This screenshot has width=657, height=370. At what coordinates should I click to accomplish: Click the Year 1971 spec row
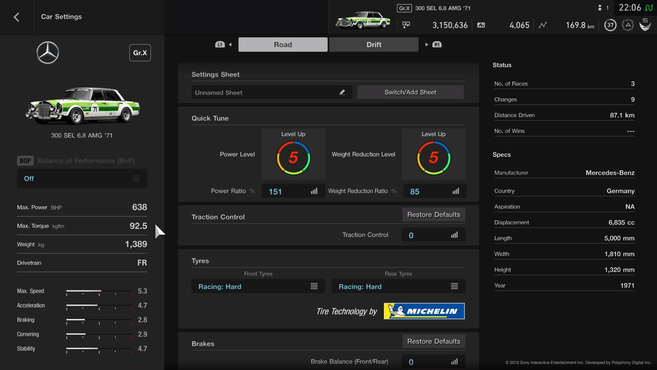564,285
